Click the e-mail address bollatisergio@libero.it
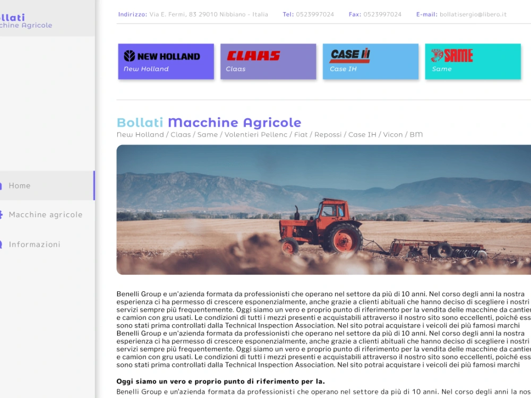The width and height of the screenshot is (531, 398). (473, 14)
